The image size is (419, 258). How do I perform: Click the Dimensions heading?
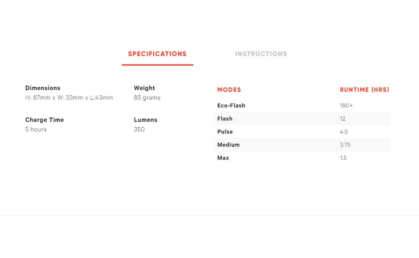(43, 88)
